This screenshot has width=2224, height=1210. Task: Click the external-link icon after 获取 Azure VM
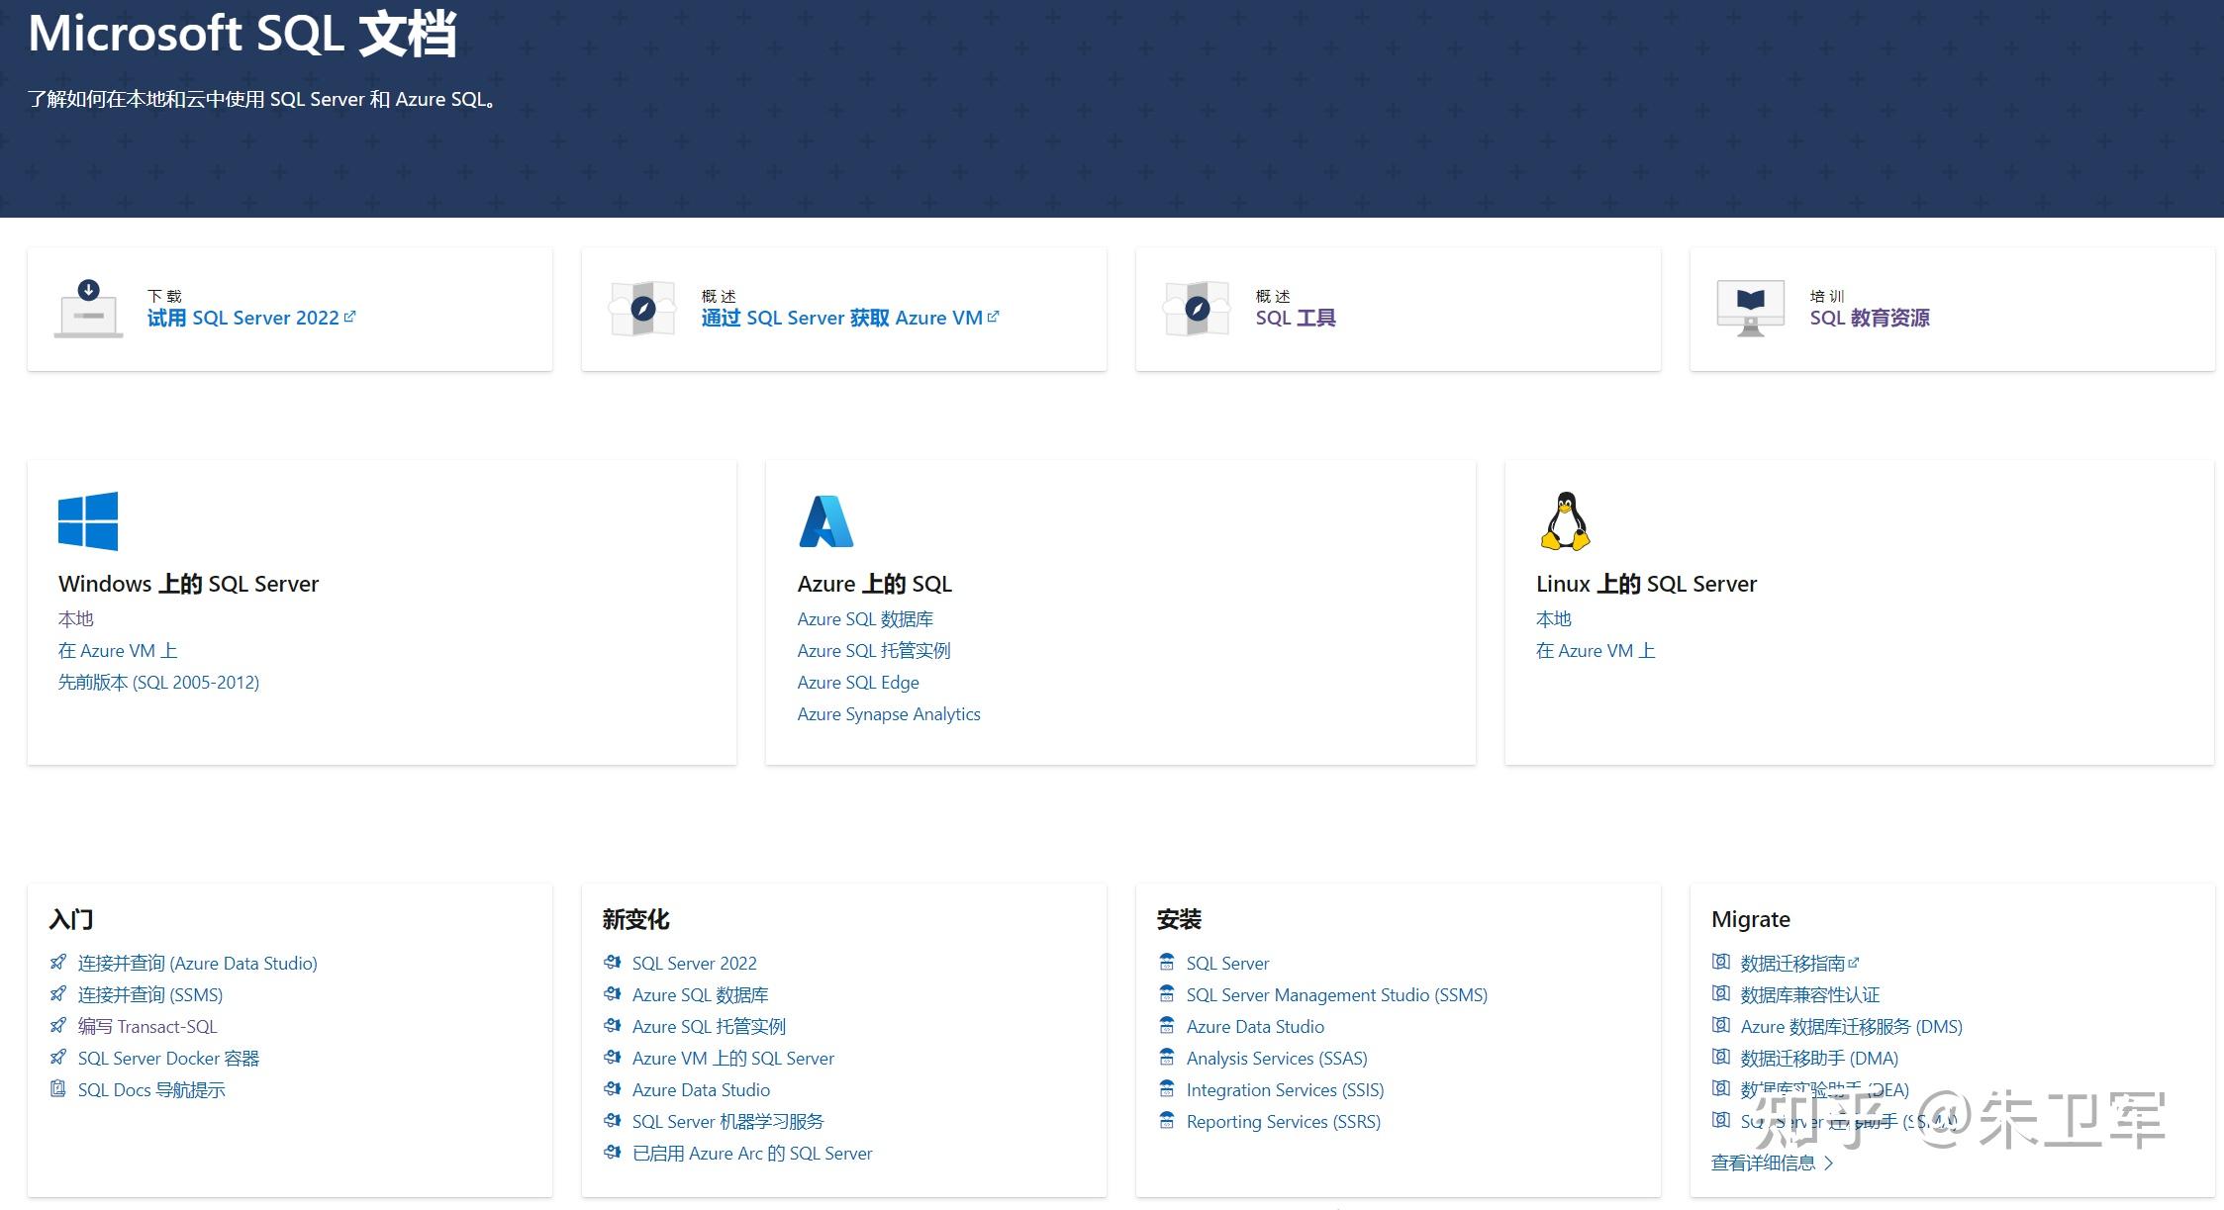tap(993, 317)
